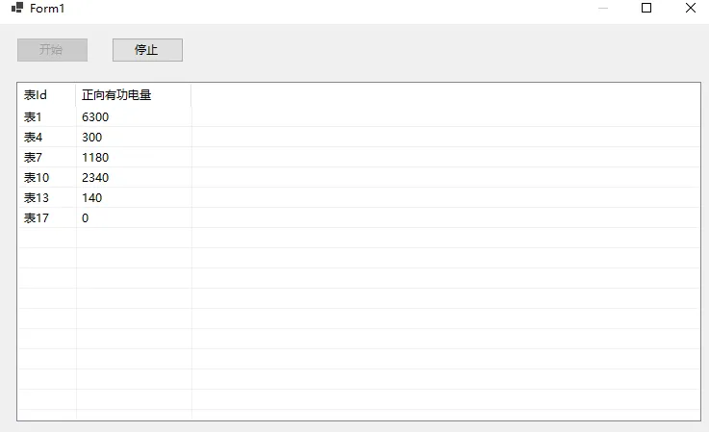
Task: Close the Form1 window
Action: (691, 9)
